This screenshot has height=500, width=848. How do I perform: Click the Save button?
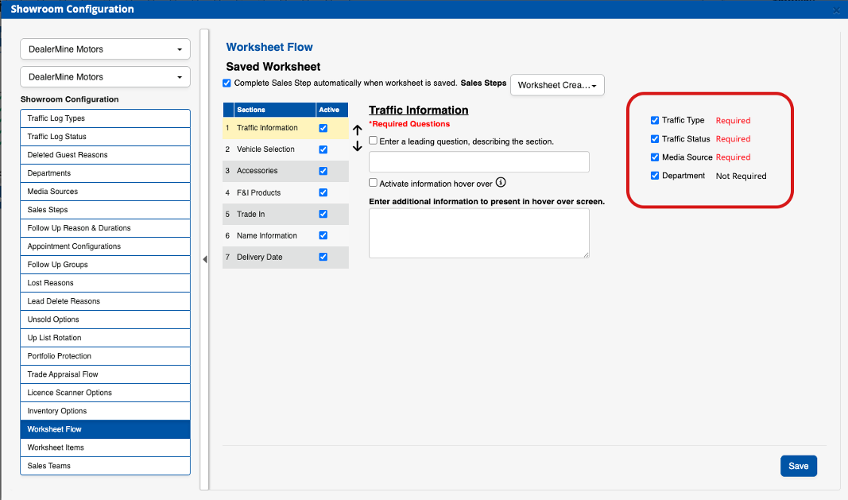point(798,466)
